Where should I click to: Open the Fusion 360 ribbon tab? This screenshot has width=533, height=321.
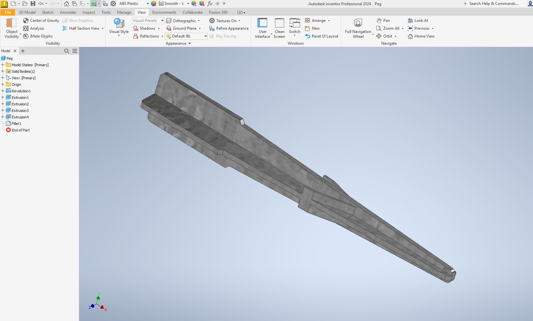pyautogui.click(x=218, y=12)
